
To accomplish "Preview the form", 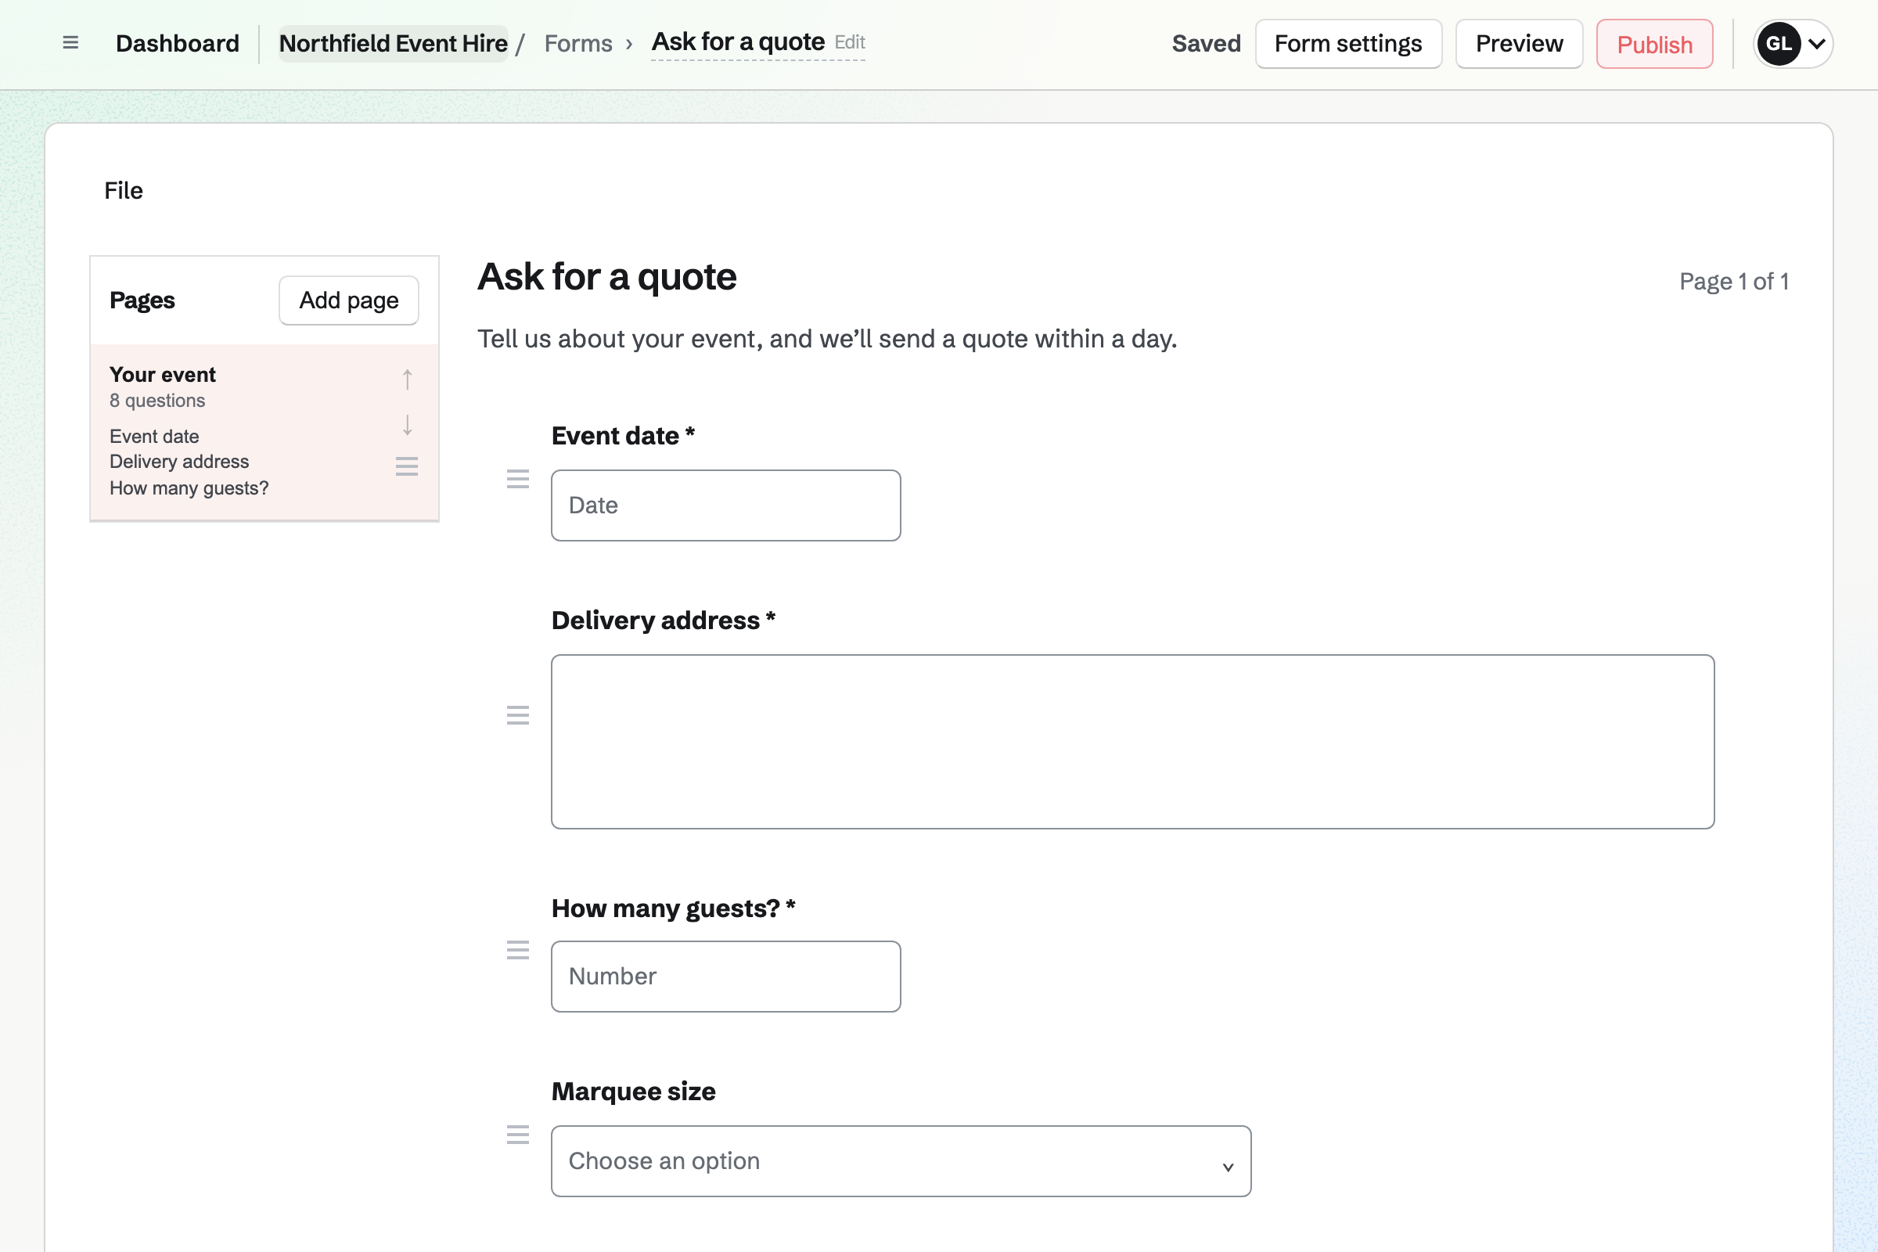I will coord(1519,44).
